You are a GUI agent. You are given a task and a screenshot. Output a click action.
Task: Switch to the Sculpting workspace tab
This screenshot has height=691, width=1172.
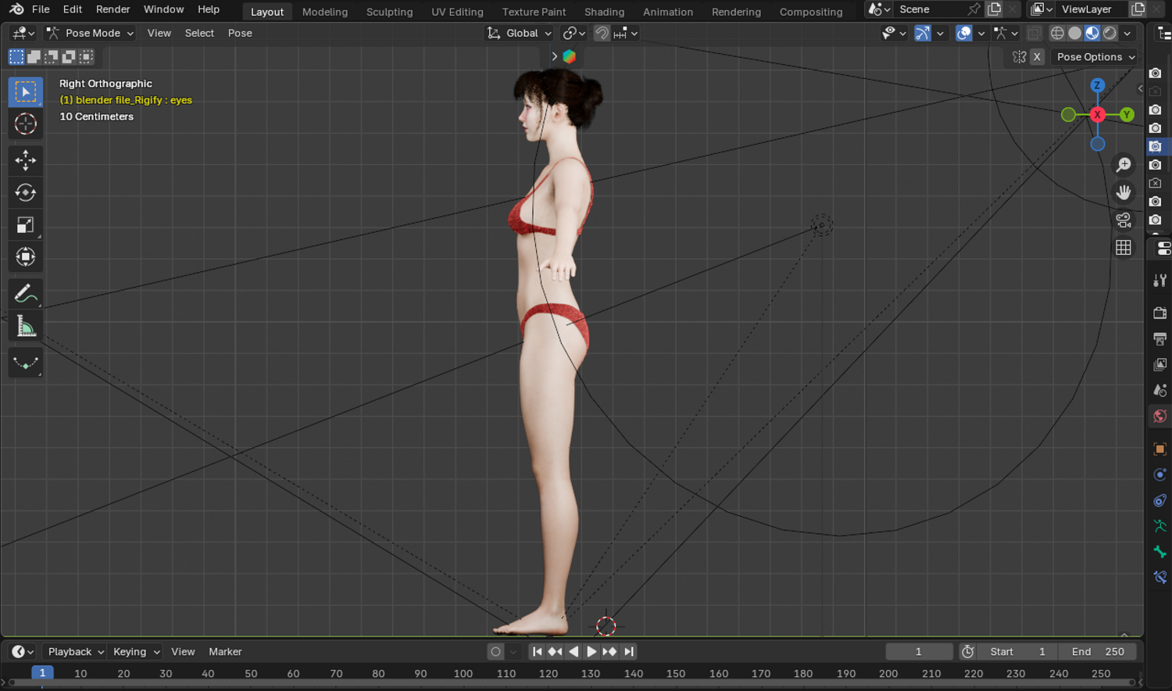tap(389, 12)
